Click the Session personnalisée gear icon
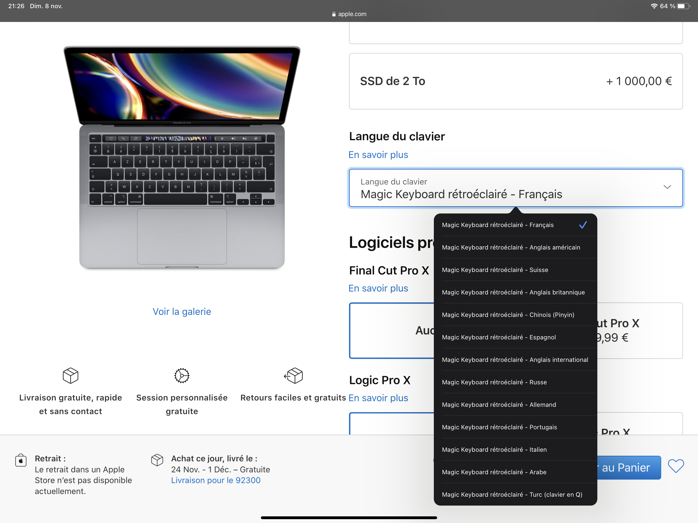The image size is (698, 523). click(x=182, y=375)
